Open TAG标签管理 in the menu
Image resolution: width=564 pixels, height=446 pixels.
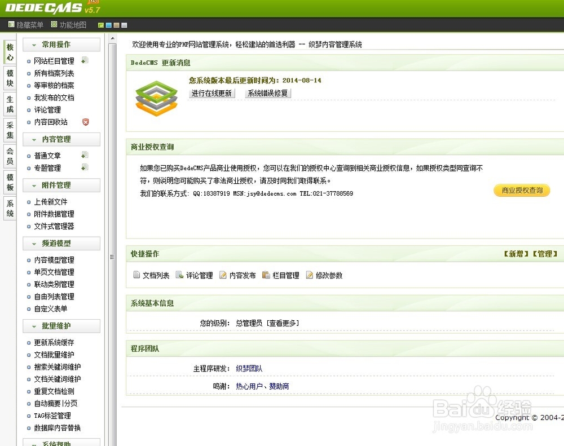(52, 416)
